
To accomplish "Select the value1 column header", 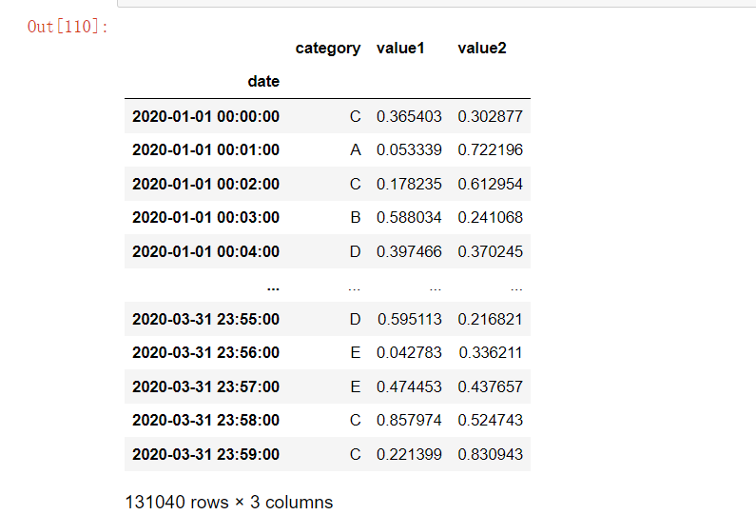I will (x=400, y=49).
